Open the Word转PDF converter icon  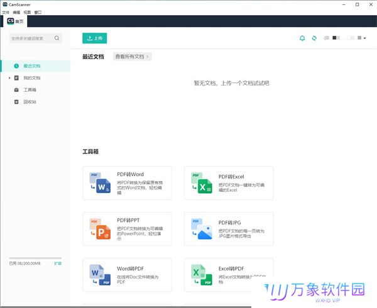point(100,275)
